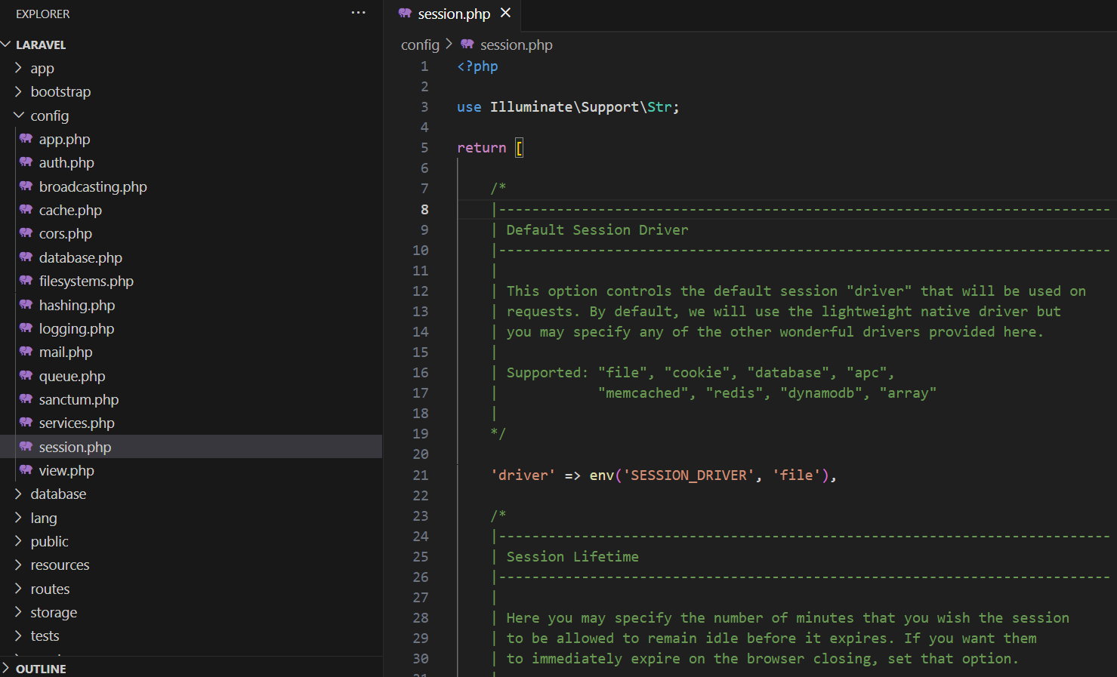Image resolution: width=1117 pixels, height=677 pixels.
Task: Close the session.php editor tab
Action: point(505,13)
